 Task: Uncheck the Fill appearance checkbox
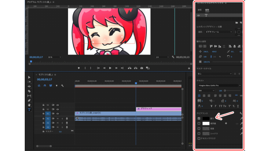(x=199, y=118)
